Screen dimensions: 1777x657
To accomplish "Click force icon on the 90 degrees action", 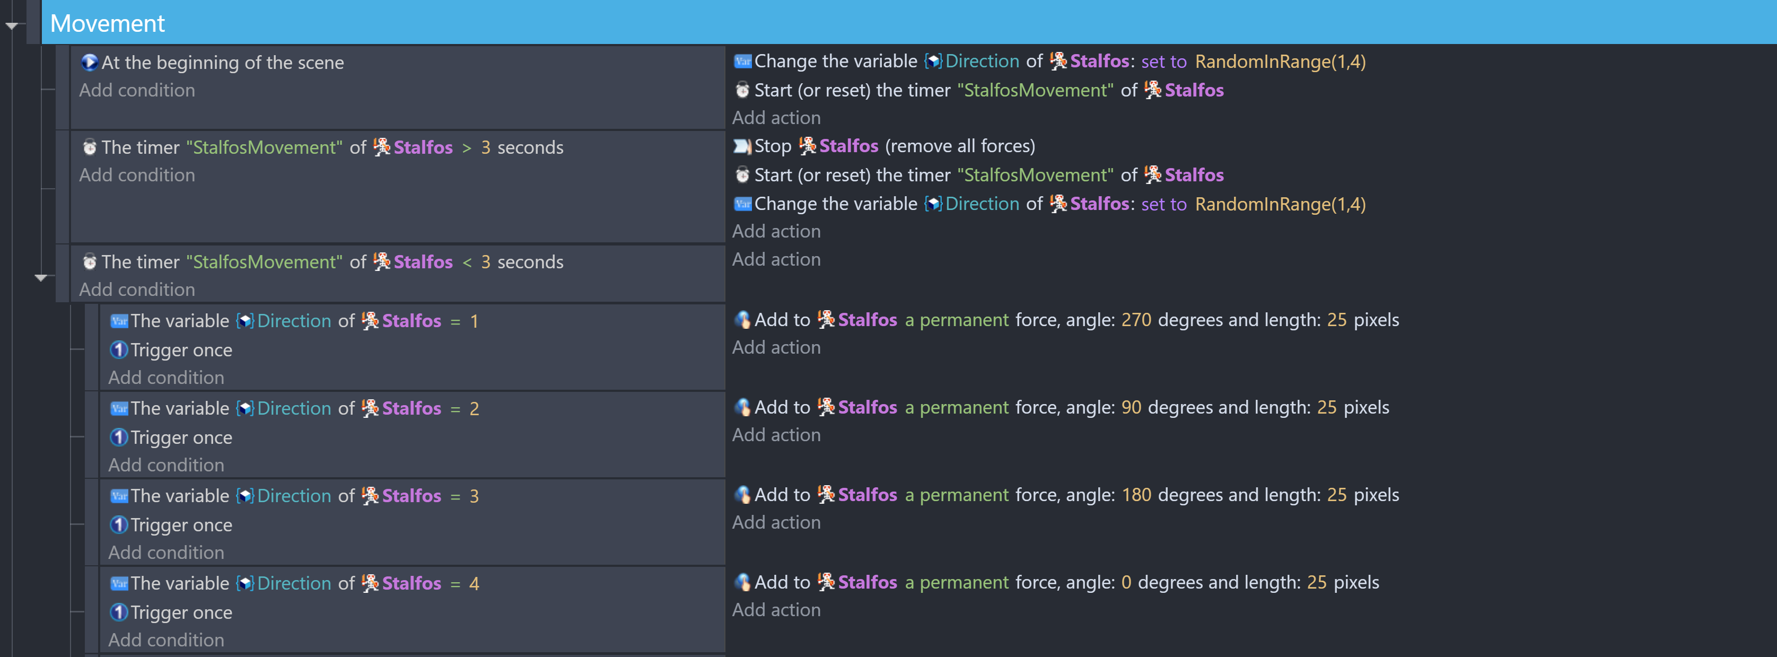I will (742, 407).
